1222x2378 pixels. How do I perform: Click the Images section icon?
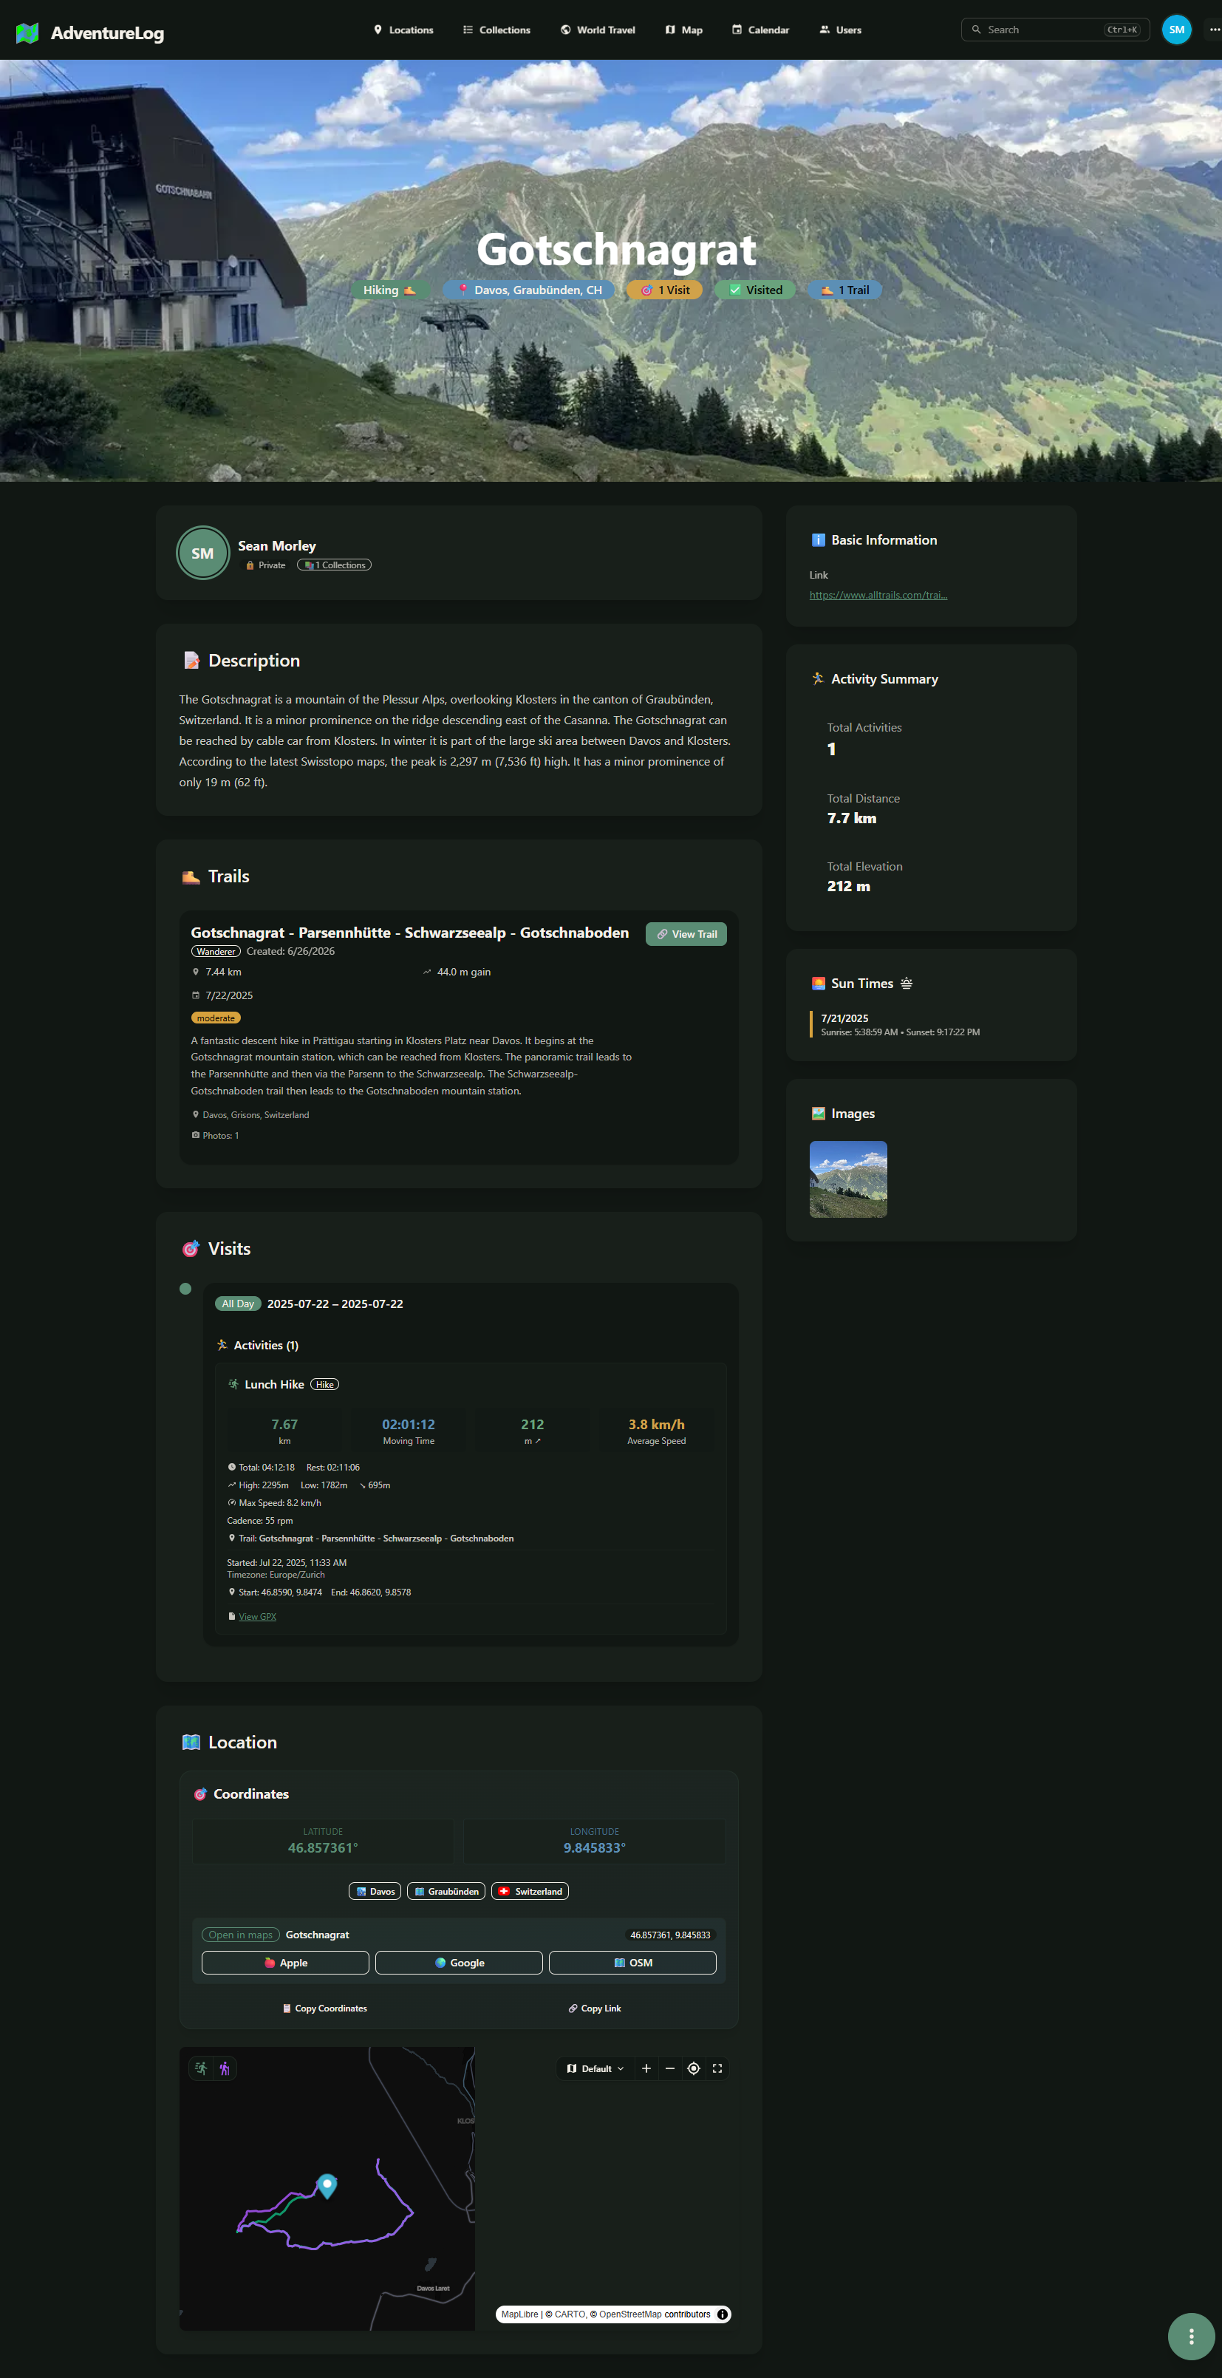[x=818, y=1114]
